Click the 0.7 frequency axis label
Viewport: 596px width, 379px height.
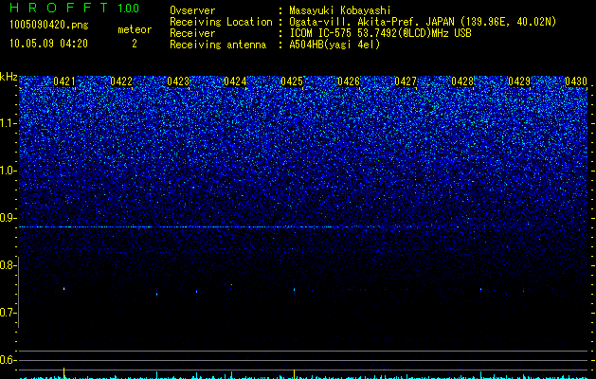[x=8, y=313]
